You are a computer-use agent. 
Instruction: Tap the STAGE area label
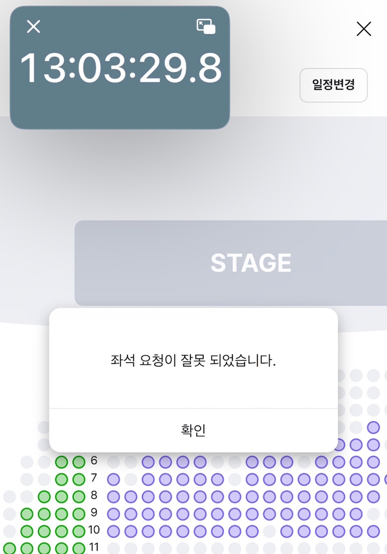click(x=251, y=263)
